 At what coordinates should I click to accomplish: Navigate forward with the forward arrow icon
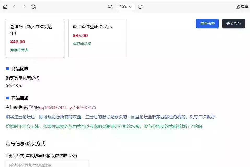[x=24, y=7]
